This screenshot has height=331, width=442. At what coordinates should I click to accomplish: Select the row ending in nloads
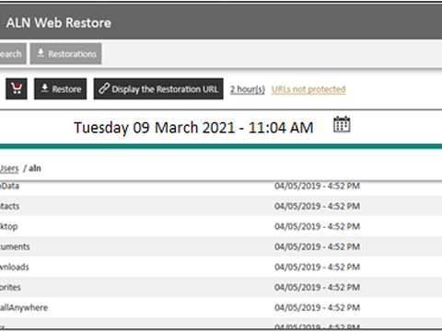[221, 267]
